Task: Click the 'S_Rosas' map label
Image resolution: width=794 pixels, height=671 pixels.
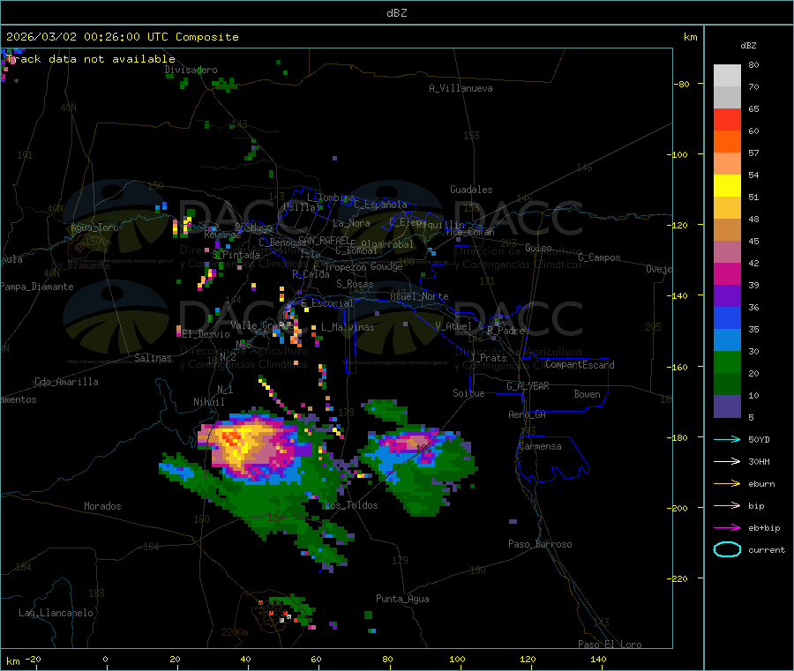Action: [355, 284]
